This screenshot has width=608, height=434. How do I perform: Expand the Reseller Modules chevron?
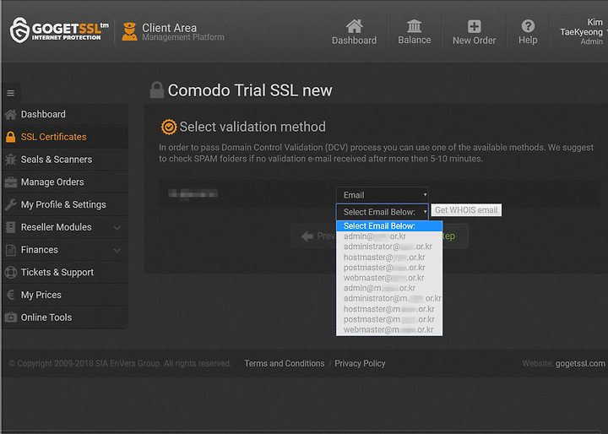pyautogui.click(x=117, y=228)
